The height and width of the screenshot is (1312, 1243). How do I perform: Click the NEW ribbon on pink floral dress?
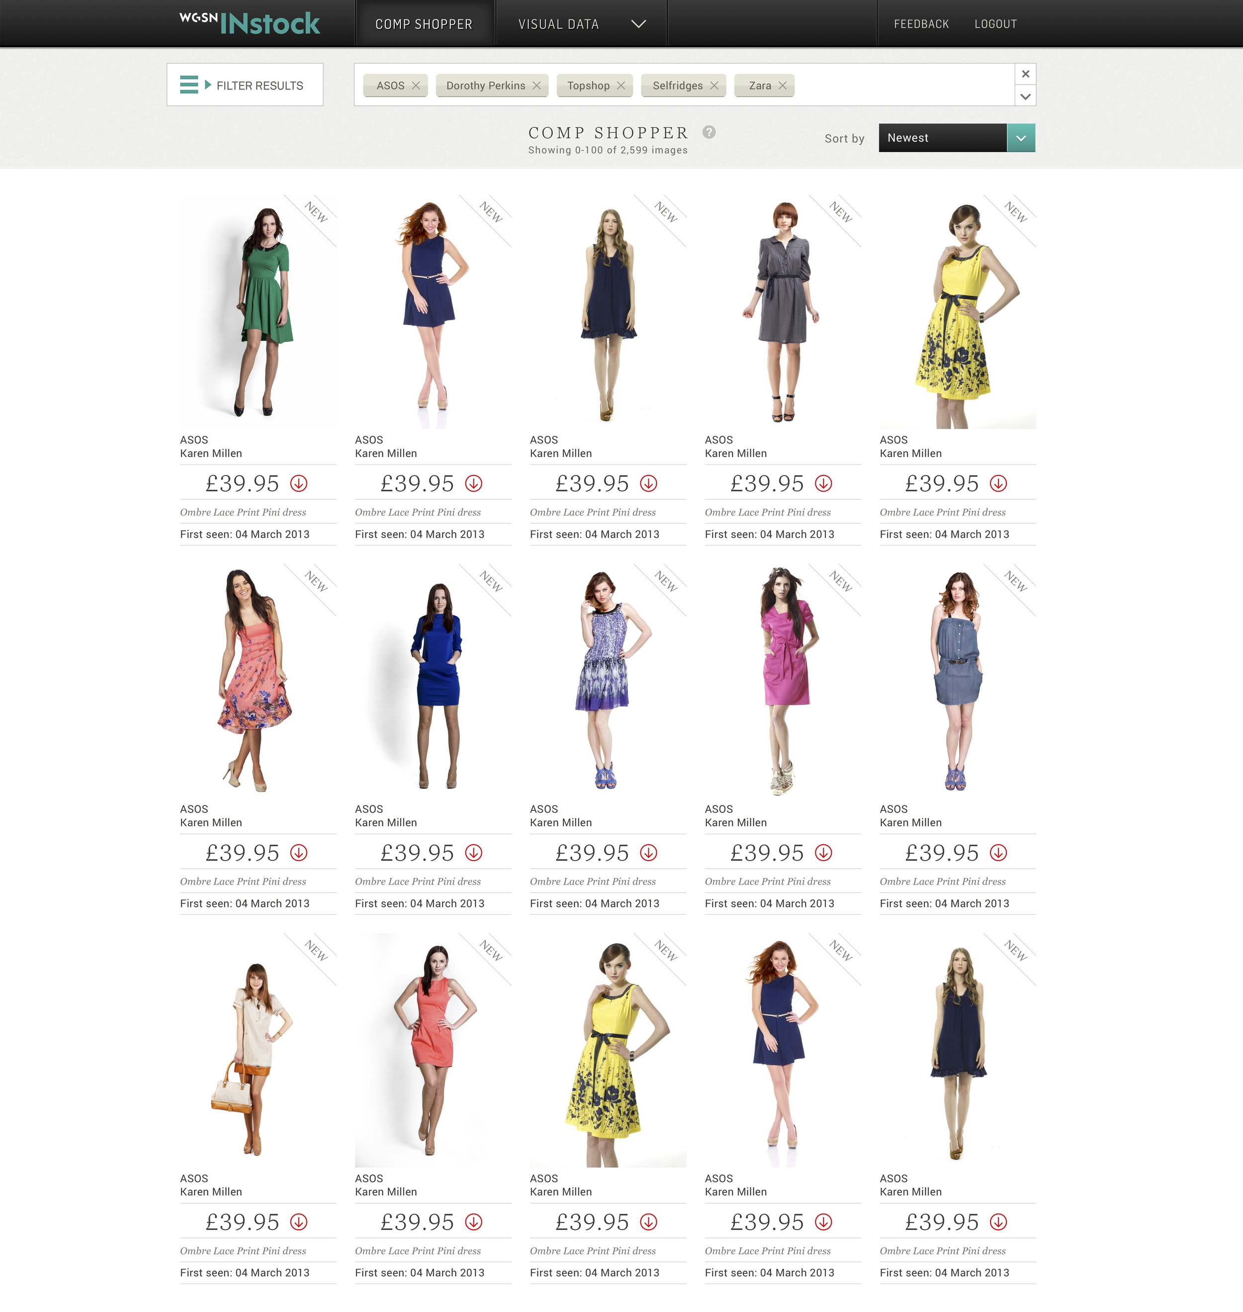[316, 581]
